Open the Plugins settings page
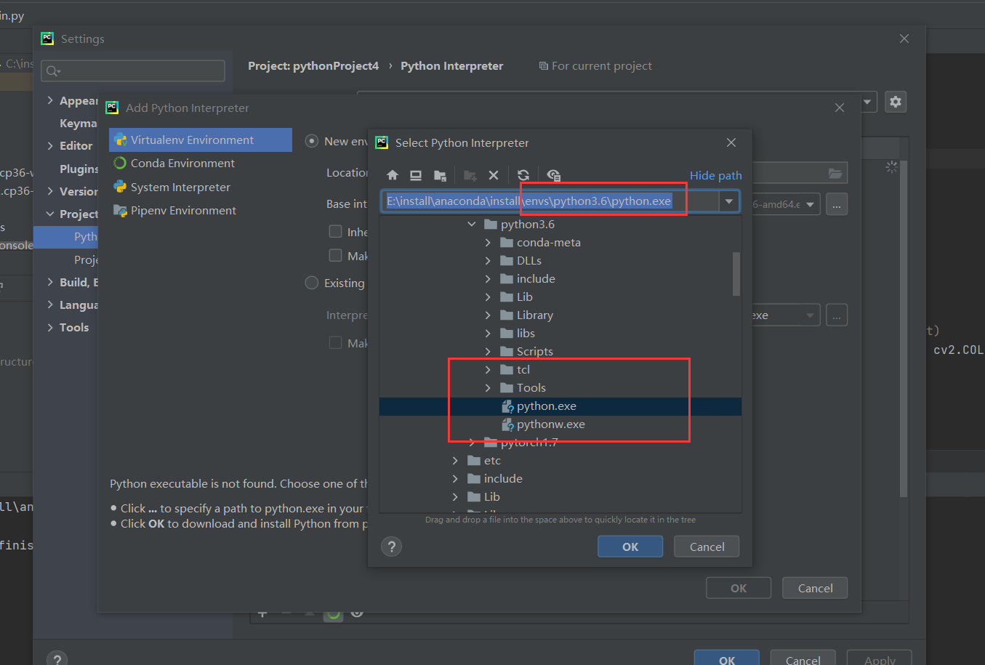 click(x=79, y=169)
